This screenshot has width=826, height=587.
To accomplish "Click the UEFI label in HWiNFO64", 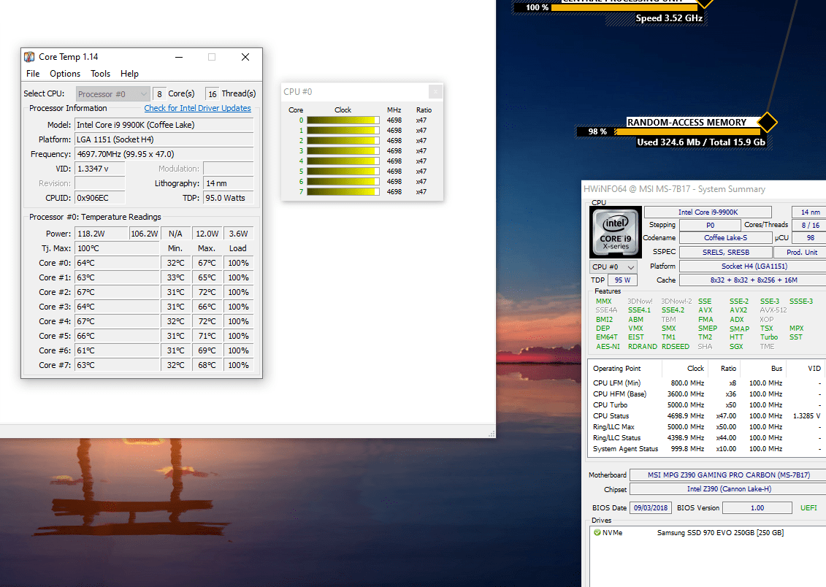I will click(808, 508).
